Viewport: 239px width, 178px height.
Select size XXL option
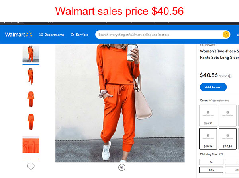pos(211,170)
